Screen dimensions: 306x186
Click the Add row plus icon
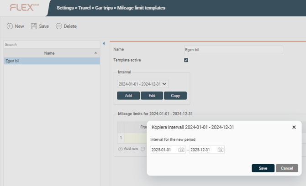(121, 149)
